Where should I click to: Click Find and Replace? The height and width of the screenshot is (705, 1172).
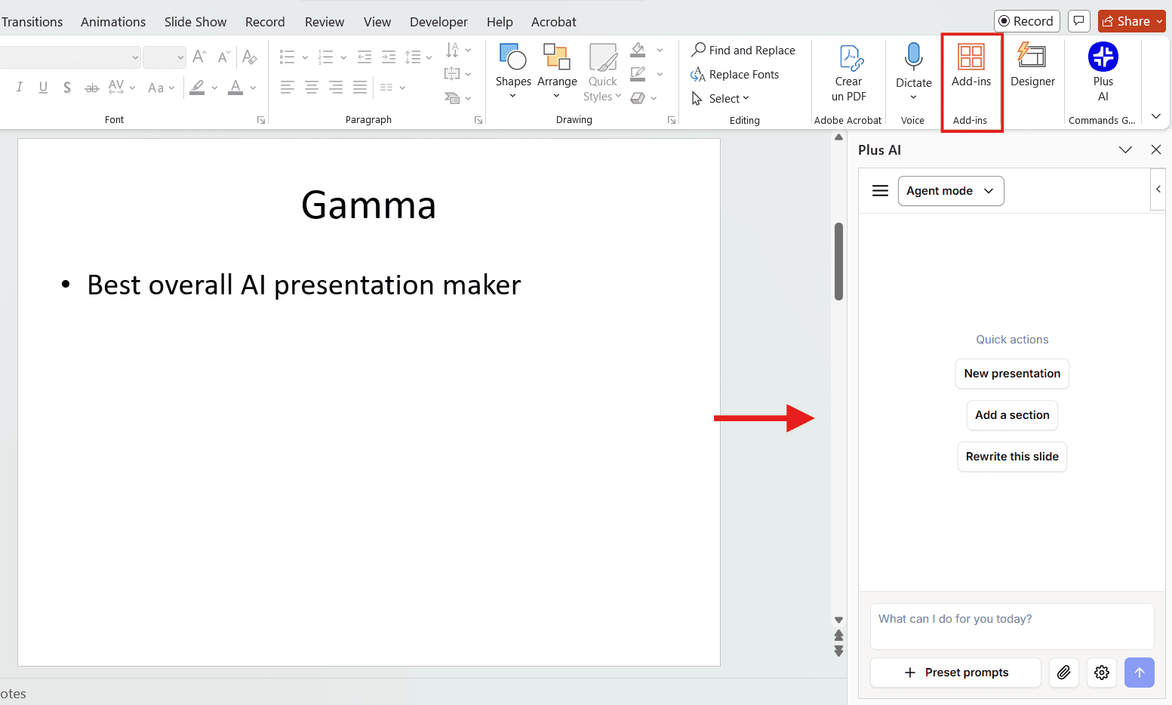point(743,50)
